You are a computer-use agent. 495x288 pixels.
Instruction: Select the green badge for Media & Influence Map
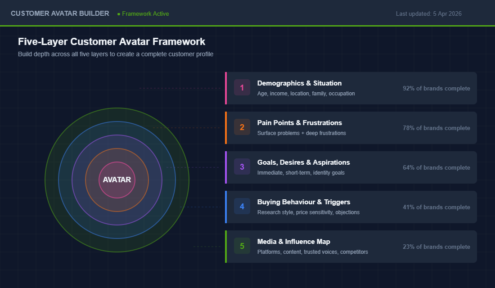click(242, 246)
